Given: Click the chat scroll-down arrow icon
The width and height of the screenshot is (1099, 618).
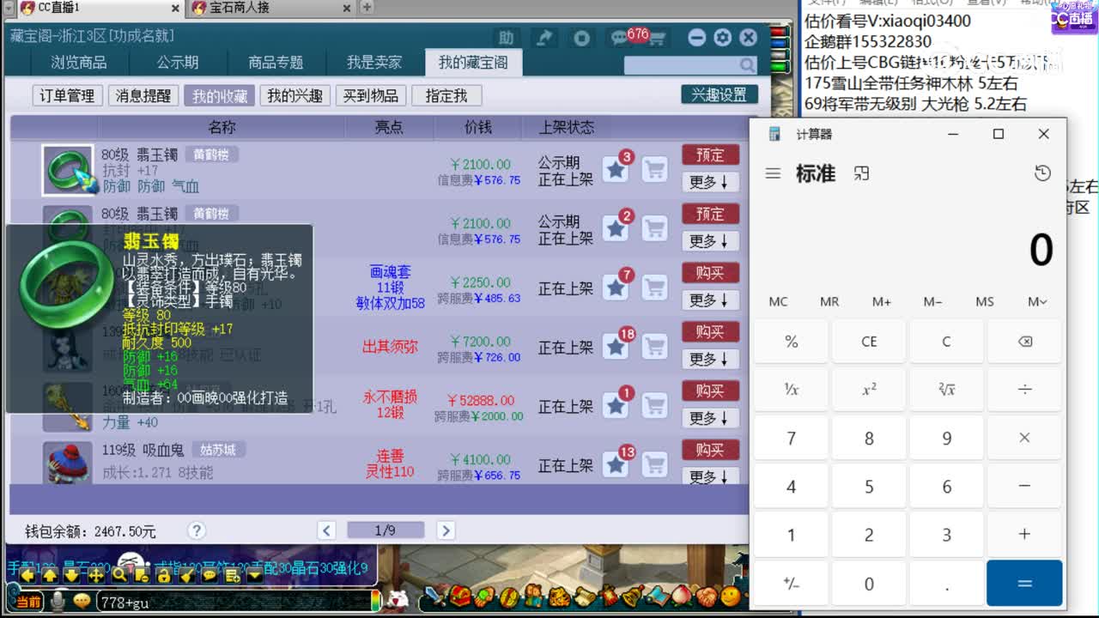Looking at the screenshot, I should click(x=73, y=574).
